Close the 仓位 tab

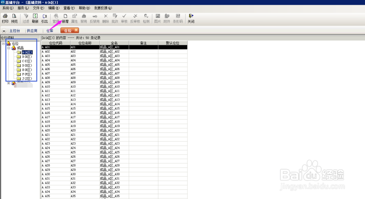pos(76,30)
